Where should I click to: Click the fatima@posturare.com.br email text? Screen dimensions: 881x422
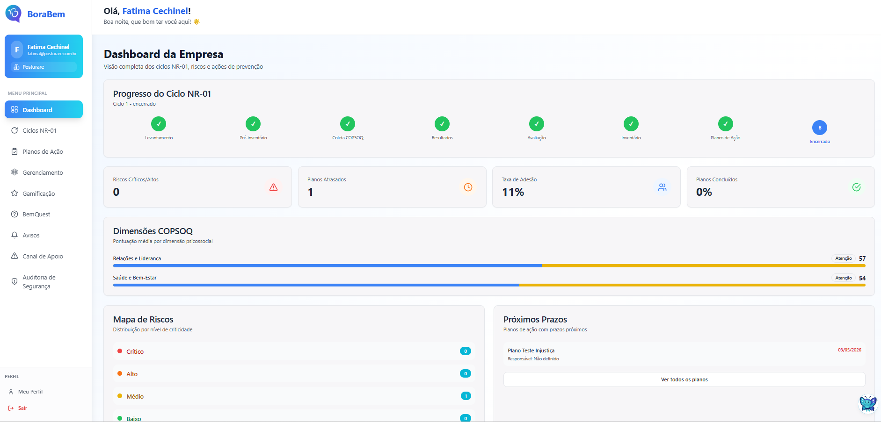coord(52,54)
